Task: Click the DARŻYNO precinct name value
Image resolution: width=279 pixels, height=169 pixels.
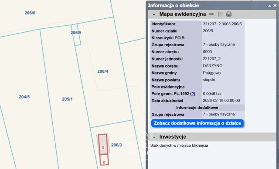Action: [x=213, y=66]
